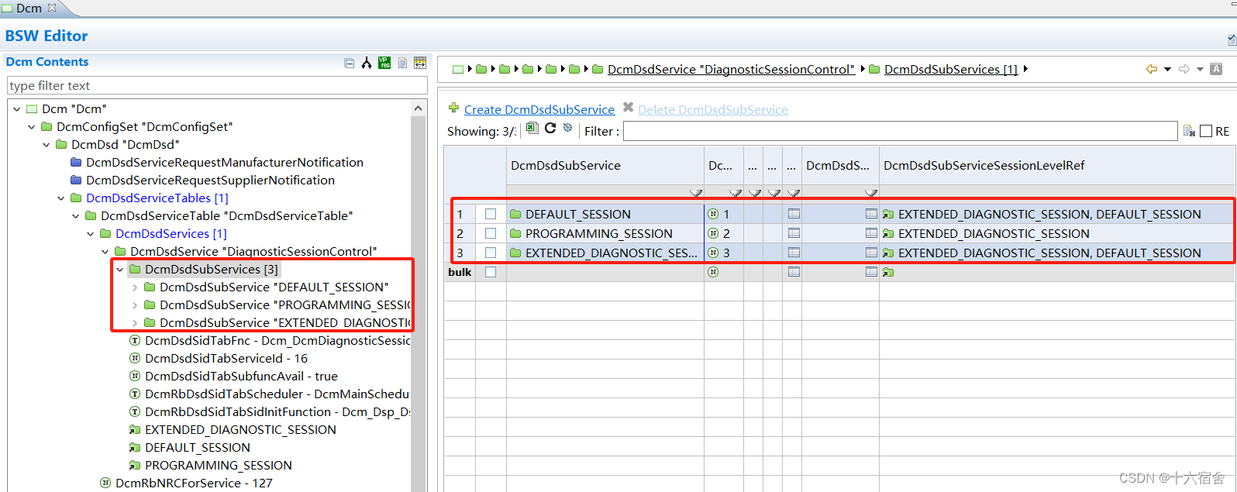Image resolution: width=1237 pixels, height=492 pixels.
Task: Click the small blue icon beside refresh
Action: (x=568, y=128)
